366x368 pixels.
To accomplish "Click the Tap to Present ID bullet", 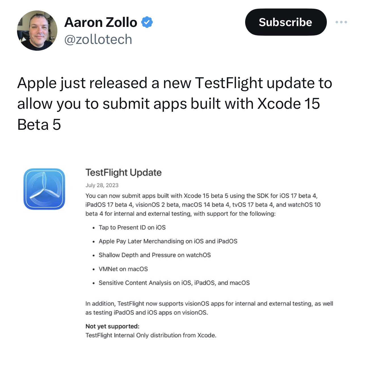I will pos(132,227).
